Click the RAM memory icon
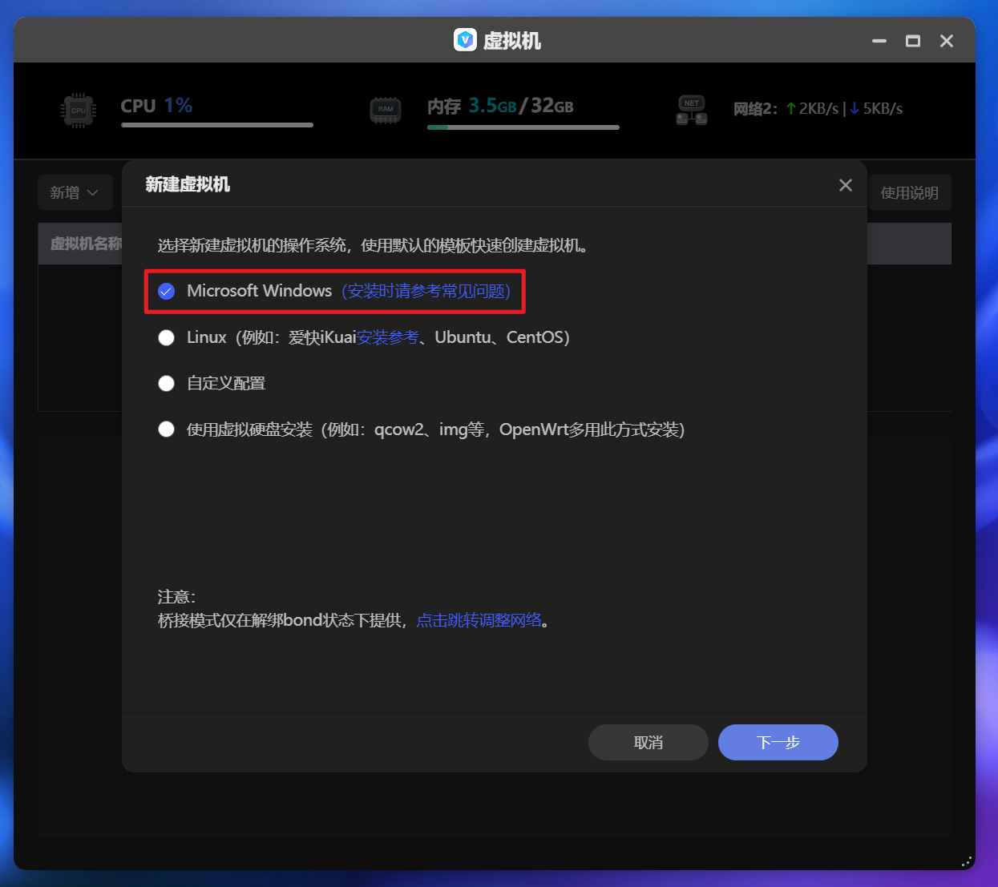This screenshot has height=887, width=998. (386, 110)
